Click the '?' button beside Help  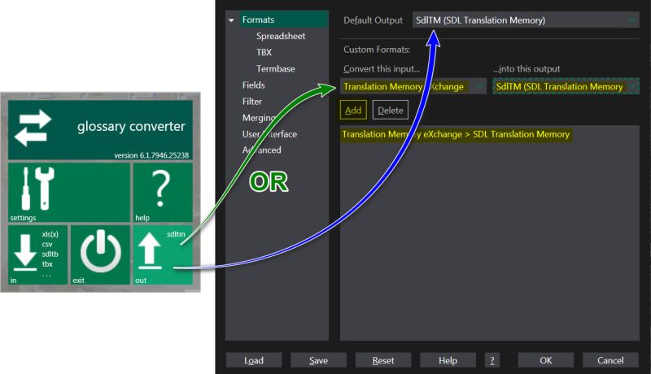click(492, 360)
